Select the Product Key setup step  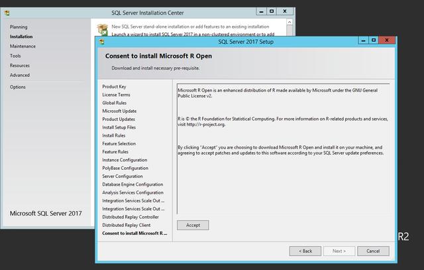pos(114,87)
